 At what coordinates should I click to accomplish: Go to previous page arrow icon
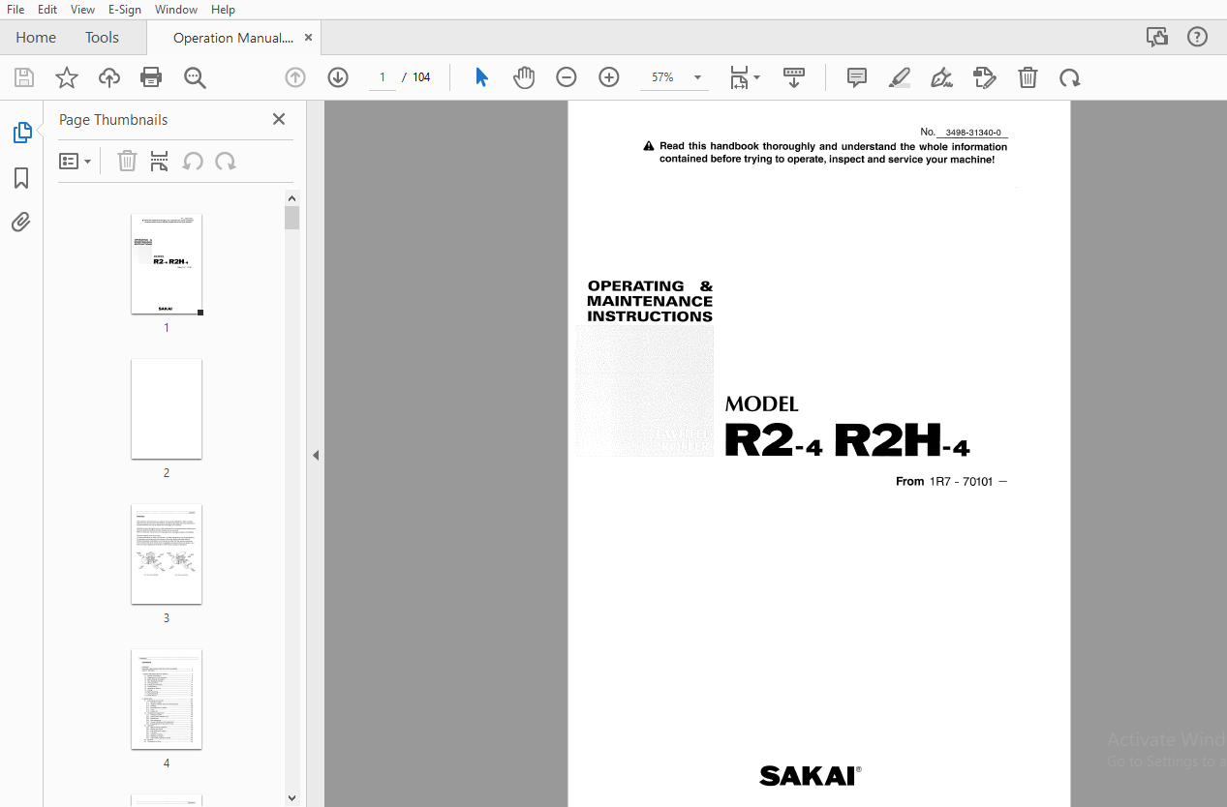coord(295,77)
